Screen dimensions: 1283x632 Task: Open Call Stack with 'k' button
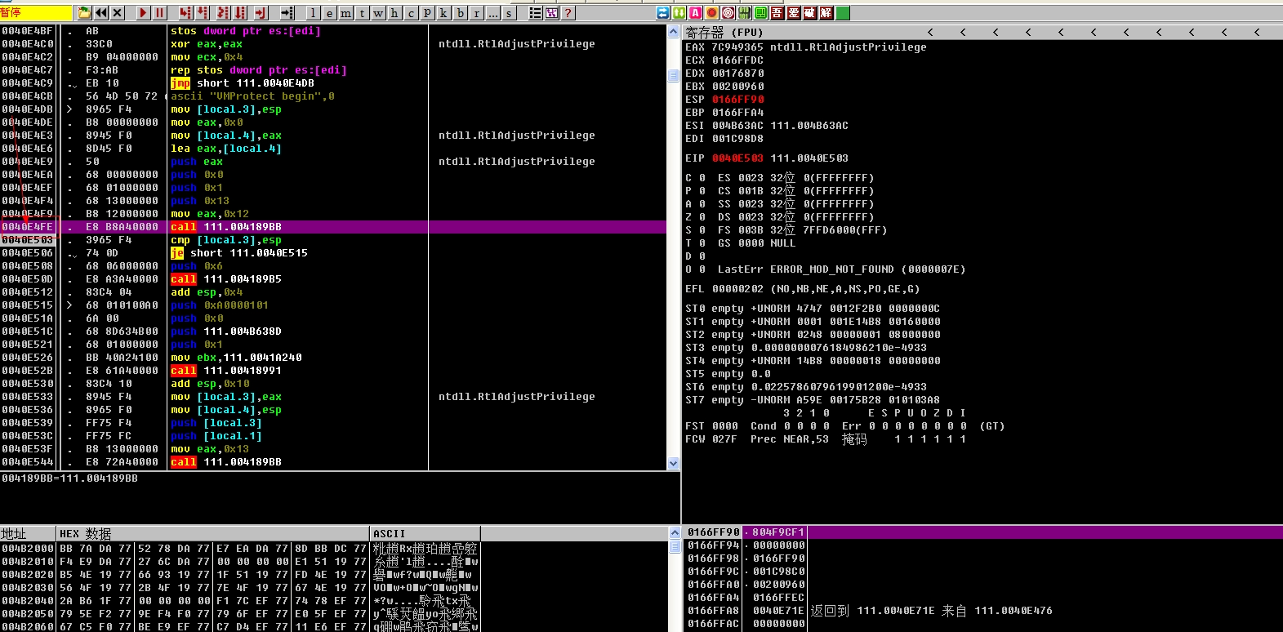(x=443, y=13)
